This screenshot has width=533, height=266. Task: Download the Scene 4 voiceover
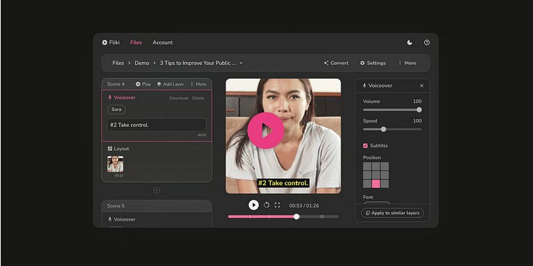(179, 98)
